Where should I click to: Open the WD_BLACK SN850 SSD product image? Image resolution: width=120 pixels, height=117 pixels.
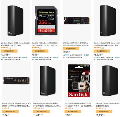tap(16, 81)
